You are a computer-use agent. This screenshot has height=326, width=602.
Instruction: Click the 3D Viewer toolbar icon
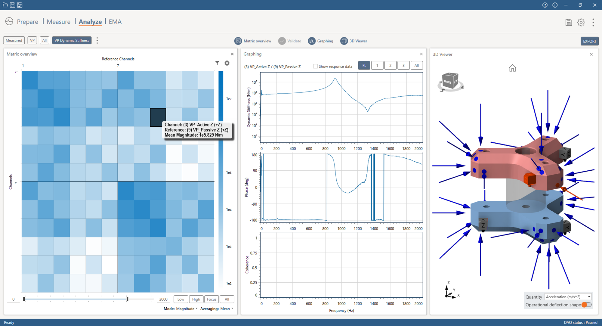[x=344, y=41]
